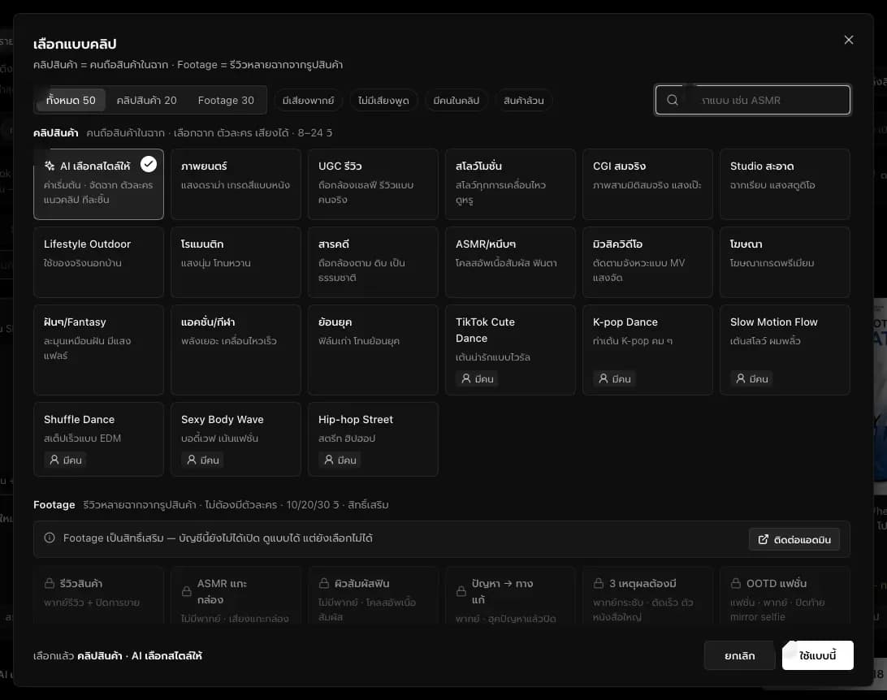Toggle the ไม่มีเสียงพูด filter chip
Screen dimensions: 887x700
point(383,100)
